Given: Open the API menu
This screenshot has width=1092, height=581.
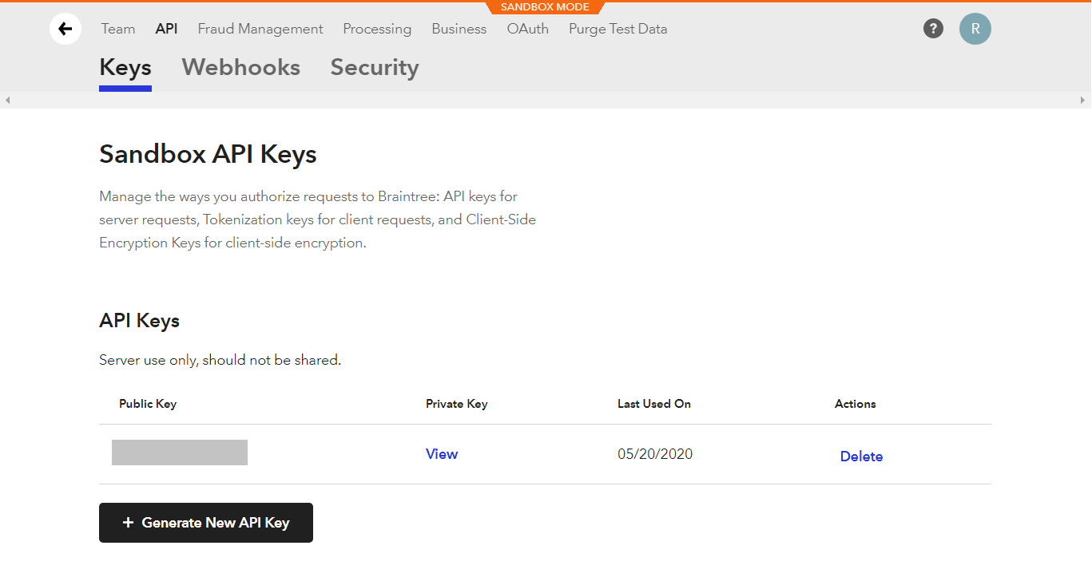Looking at the screenshot, I should [166, 29].
